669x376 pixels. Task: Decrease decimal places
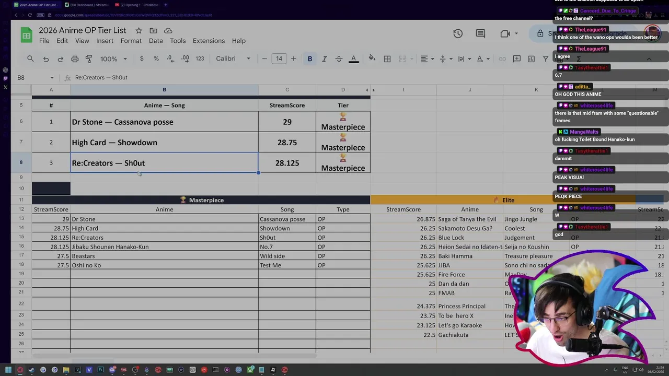[170, 59]
